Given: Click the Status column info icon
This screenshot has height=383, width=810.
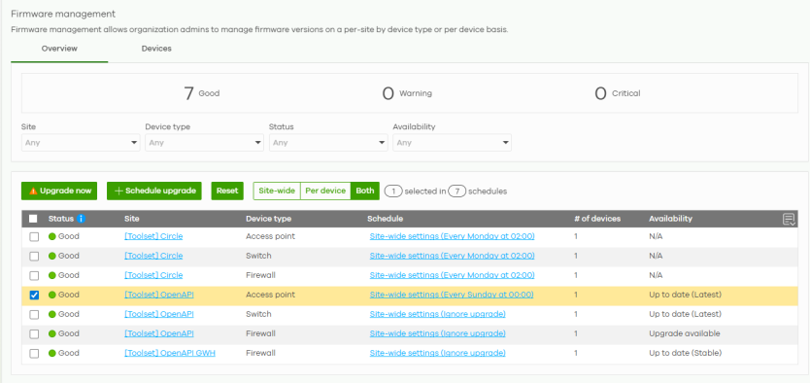Looking at the screenshot, I should click(81, 219).
